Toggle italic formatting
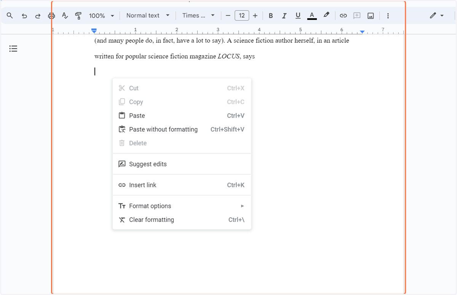 (284, 16)
